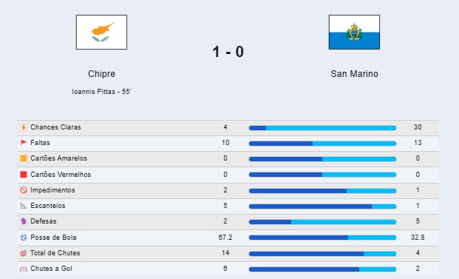
Task: Click the target icon beside Total de Chutes
Action: click(24, 253)
